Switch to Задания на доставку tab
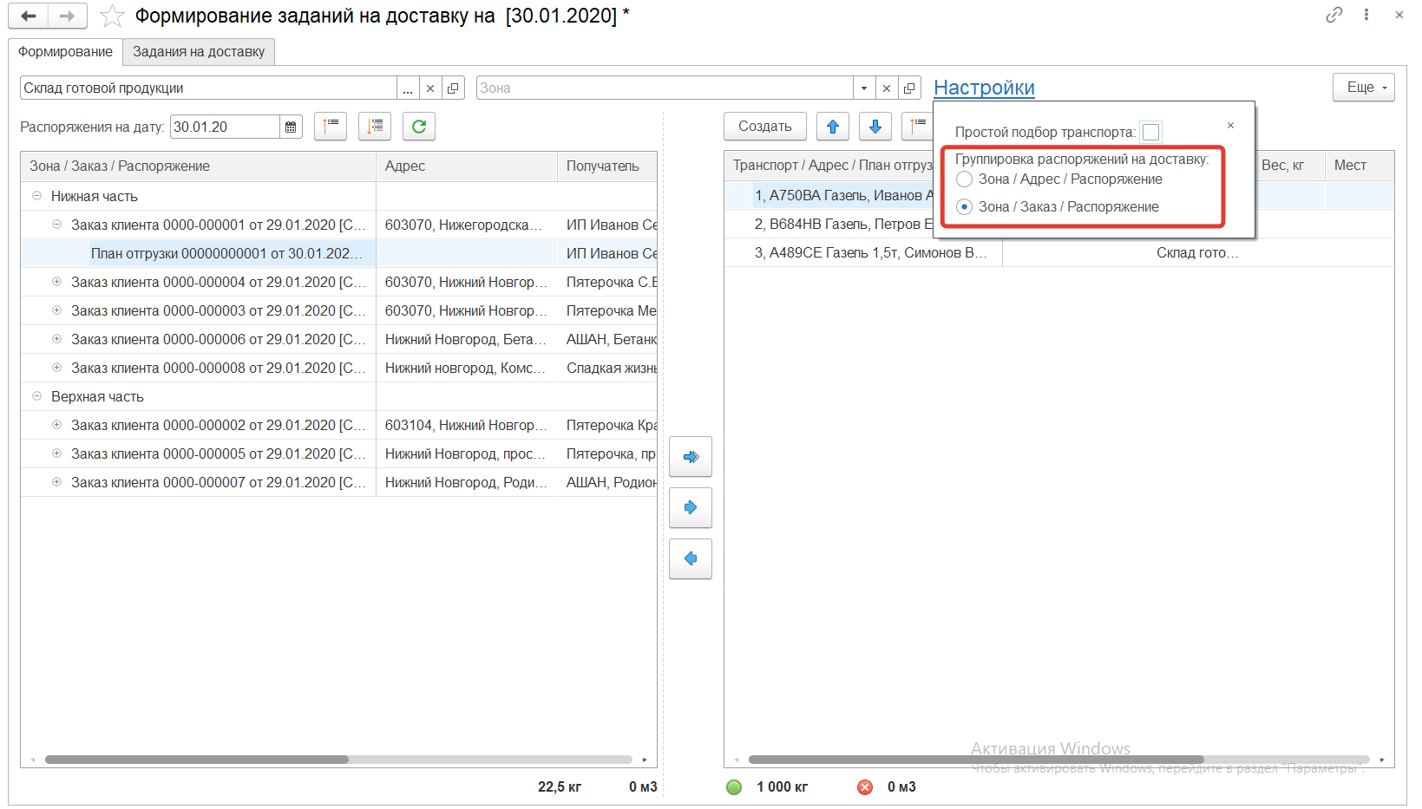 click(199, 52)
